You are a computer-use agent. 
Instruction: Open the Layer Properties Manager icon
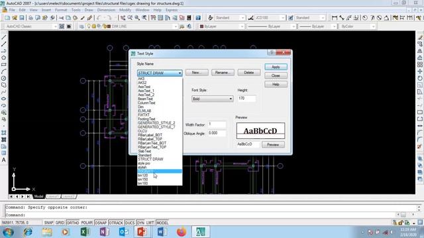[x=81, y=26]
